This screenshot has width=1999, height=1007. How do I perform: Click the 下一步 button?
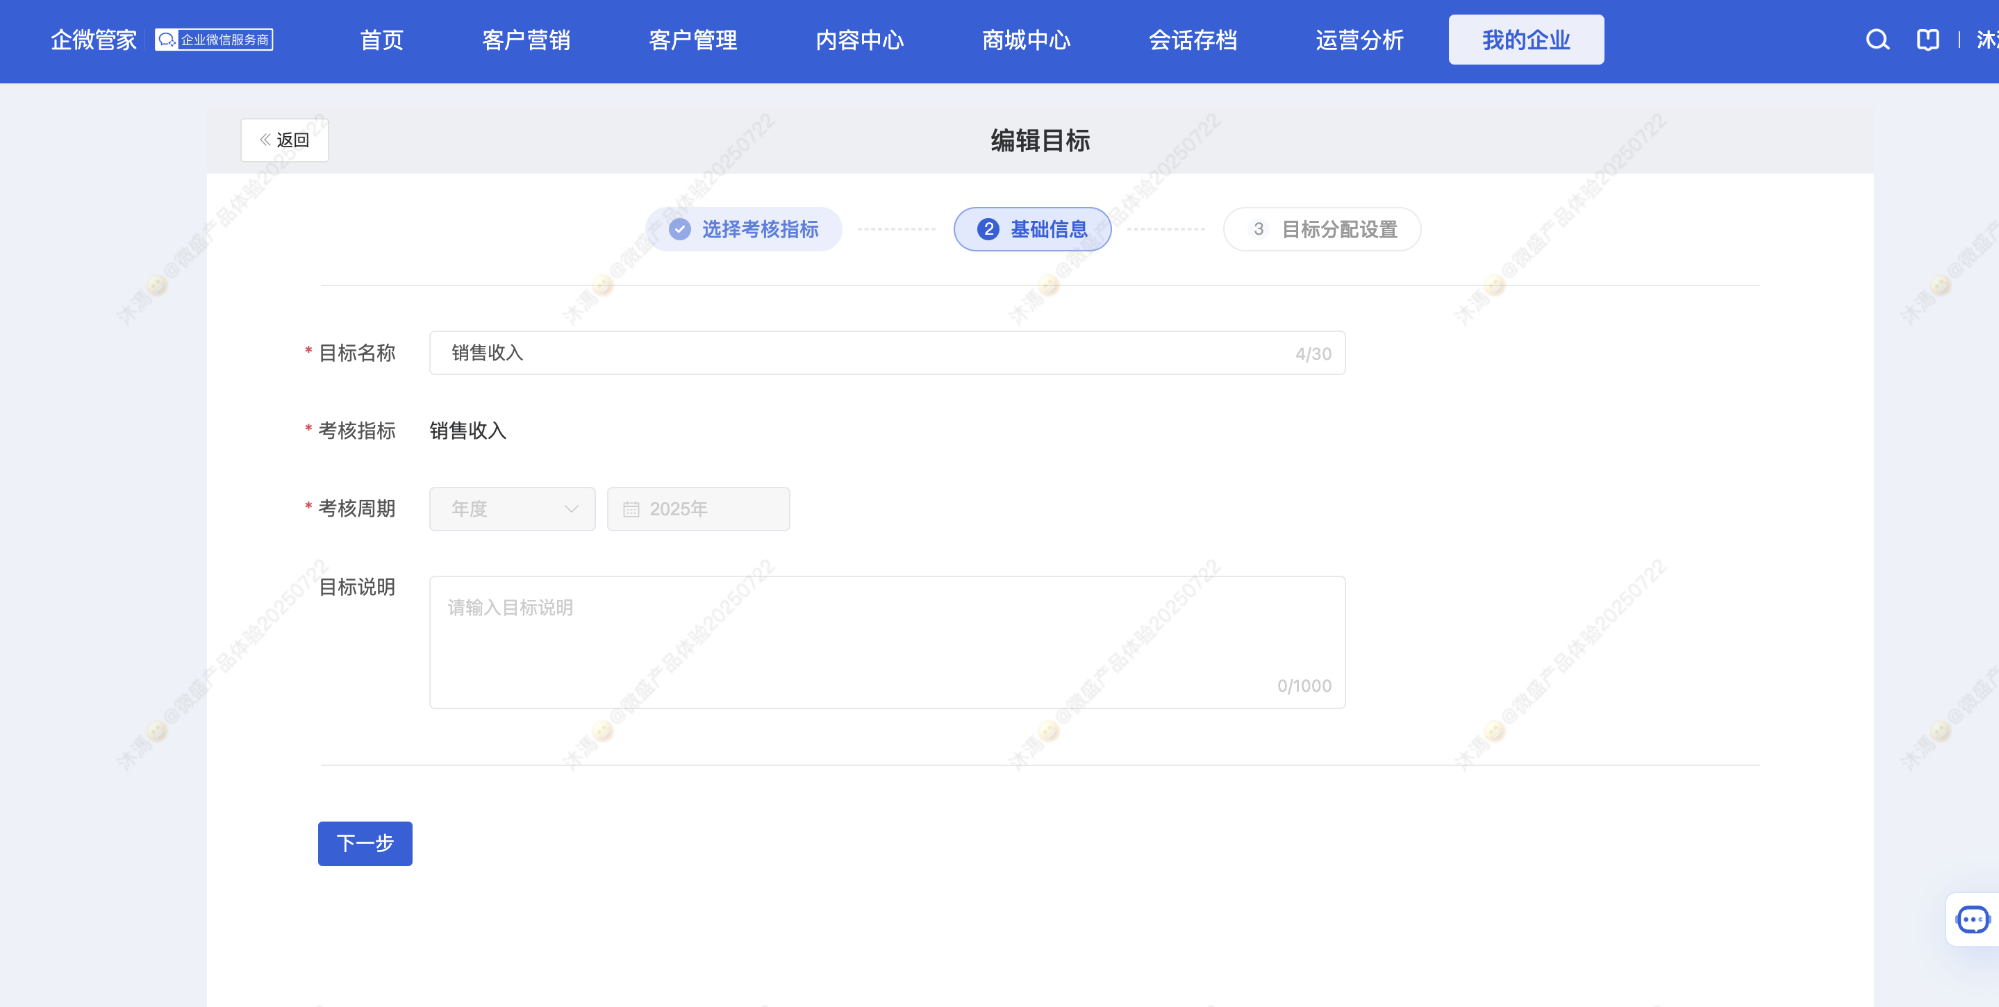pos(365,843)
